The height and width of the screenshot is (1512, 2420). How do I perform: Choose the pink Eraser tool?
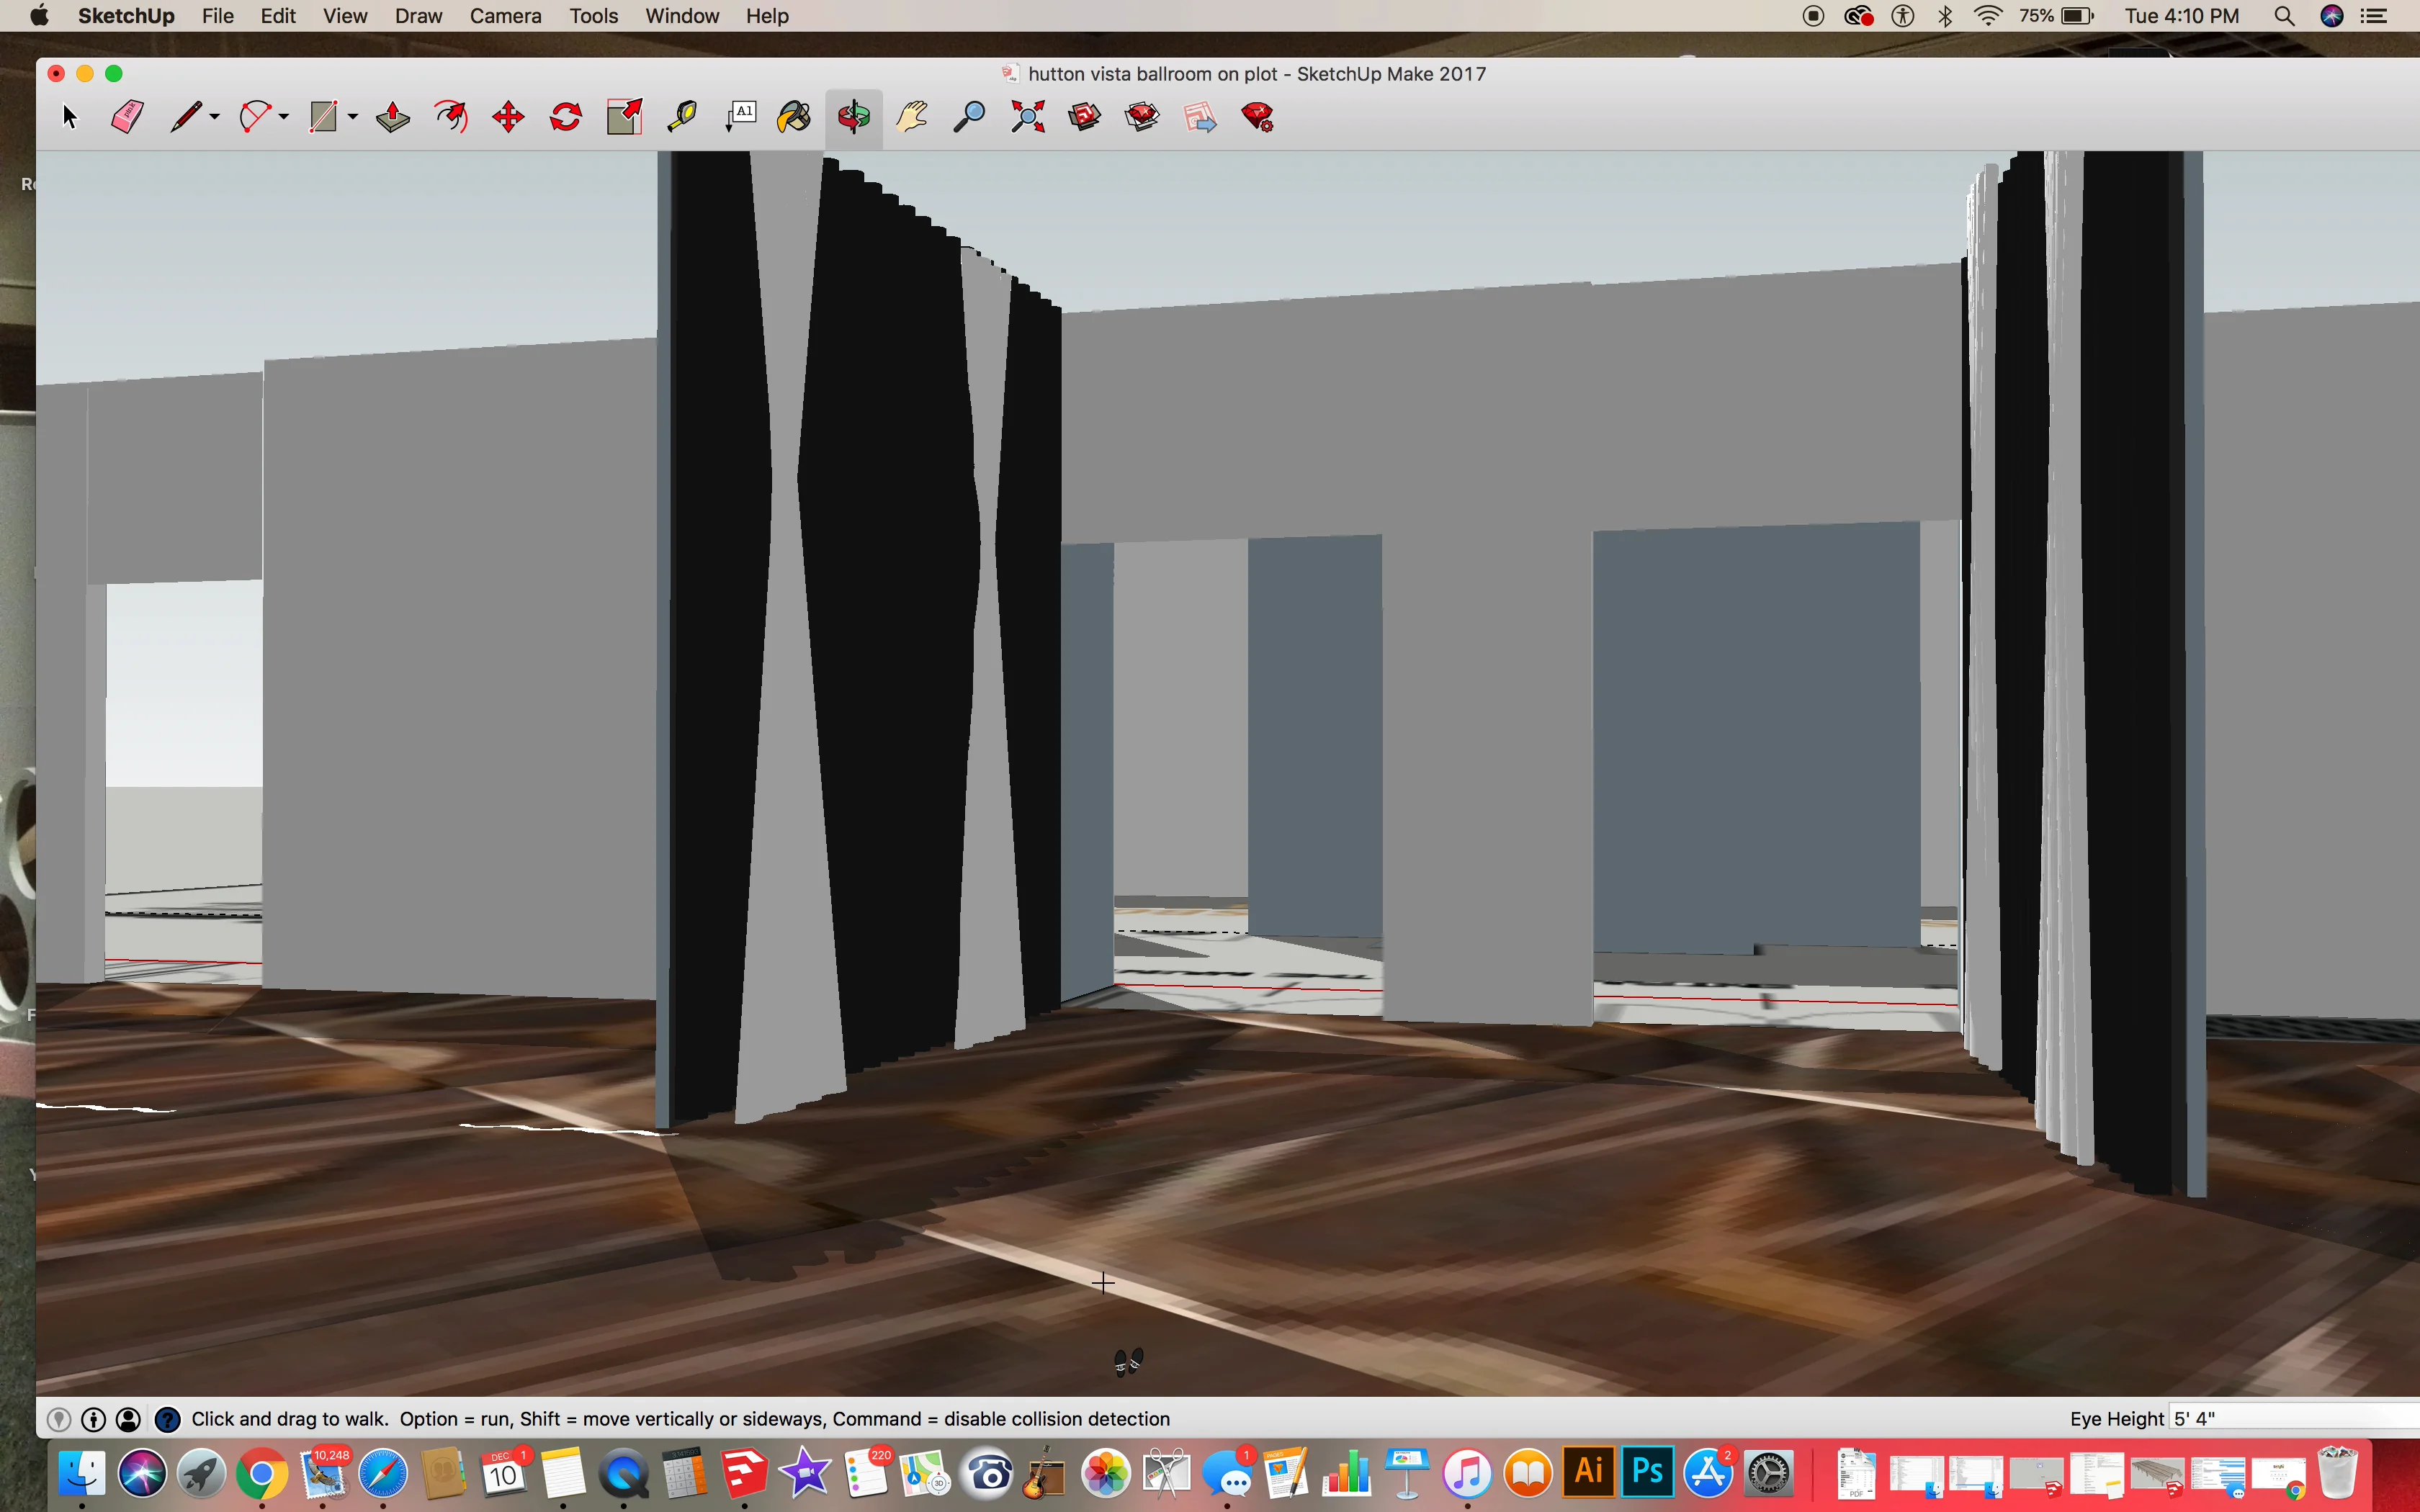point(127,118)
